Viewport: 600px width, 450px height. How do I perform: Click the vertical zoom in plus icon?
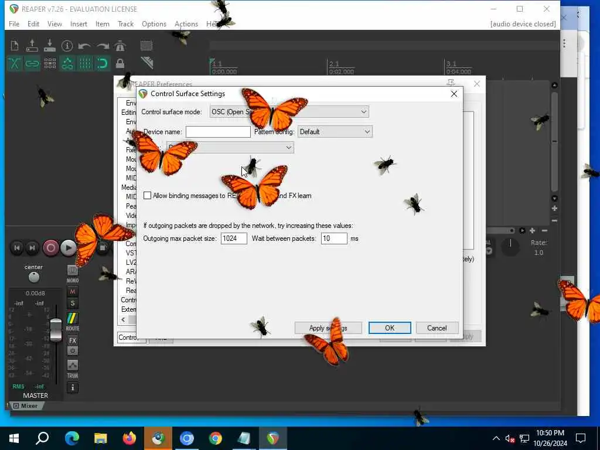pyautogui.click(x=554, y=209)
